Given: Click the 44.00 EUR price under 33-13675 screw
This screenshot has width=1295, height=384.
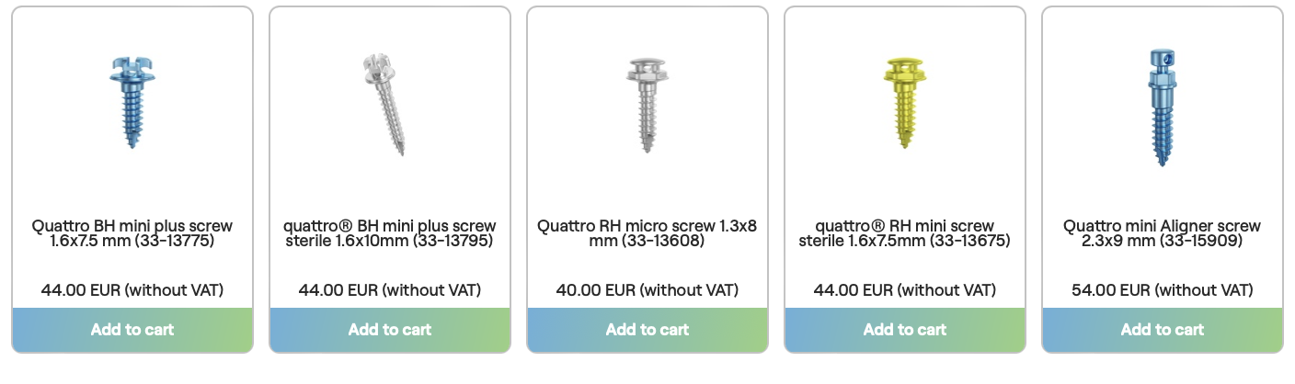Looking at the screenshot, I should tap(905, 290).
